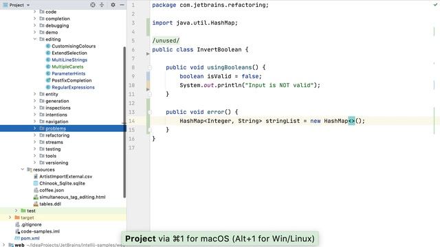Click the println string "Input is NOT valid"
The height and width of the screenshot is (247, 440).
(x=279, y=85)
